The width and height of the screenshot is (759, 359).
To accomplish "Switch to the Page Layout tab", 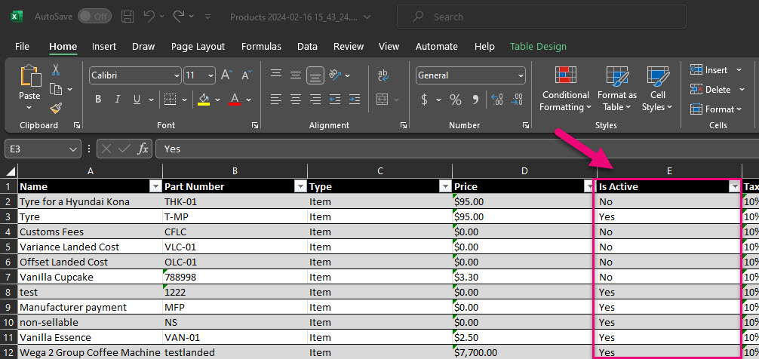I will click(198, 47).
